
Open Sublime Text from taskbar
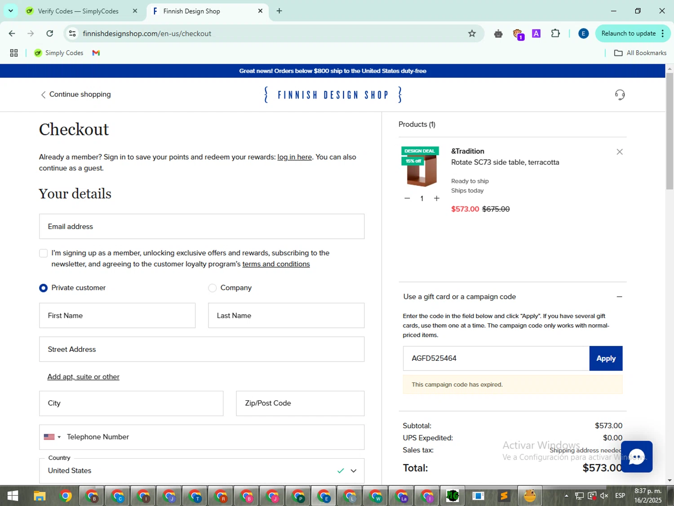[504, 496]
